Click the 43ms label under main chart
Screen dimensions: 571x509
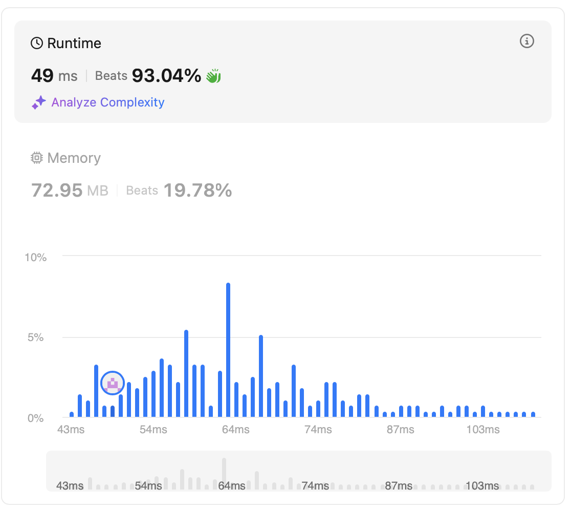71,429
